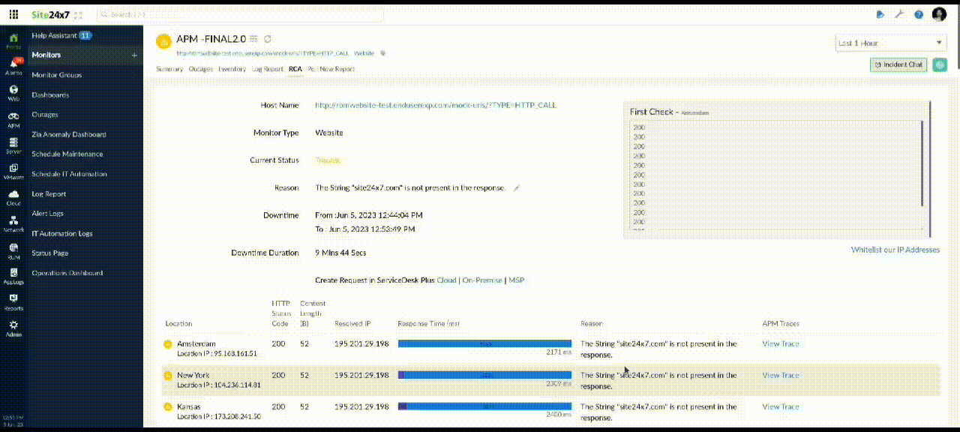The height and width of the screenshot is (432, 960).
Task: Edit the Reason using the pencil icon
Action: tap(515, 187)
